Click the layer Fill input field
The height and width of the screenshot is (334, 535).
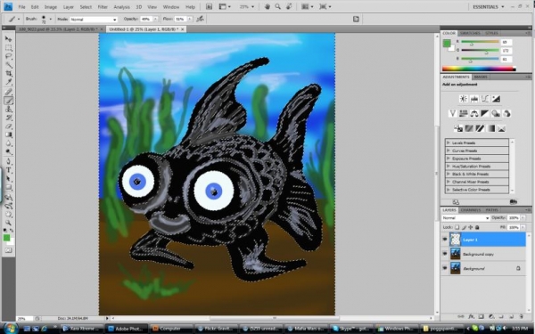tap(514, 227)
